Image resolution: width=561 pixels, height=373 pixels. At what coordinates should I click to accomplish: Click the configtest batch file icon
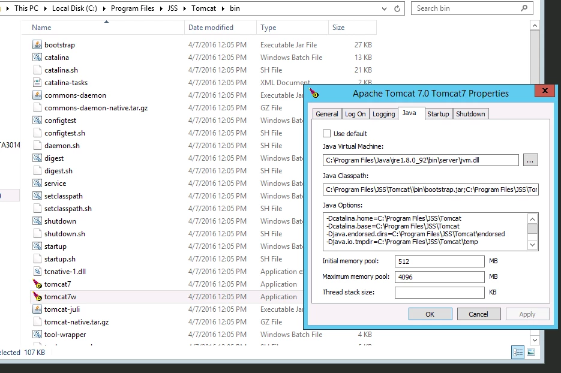[x=37, y=120]
